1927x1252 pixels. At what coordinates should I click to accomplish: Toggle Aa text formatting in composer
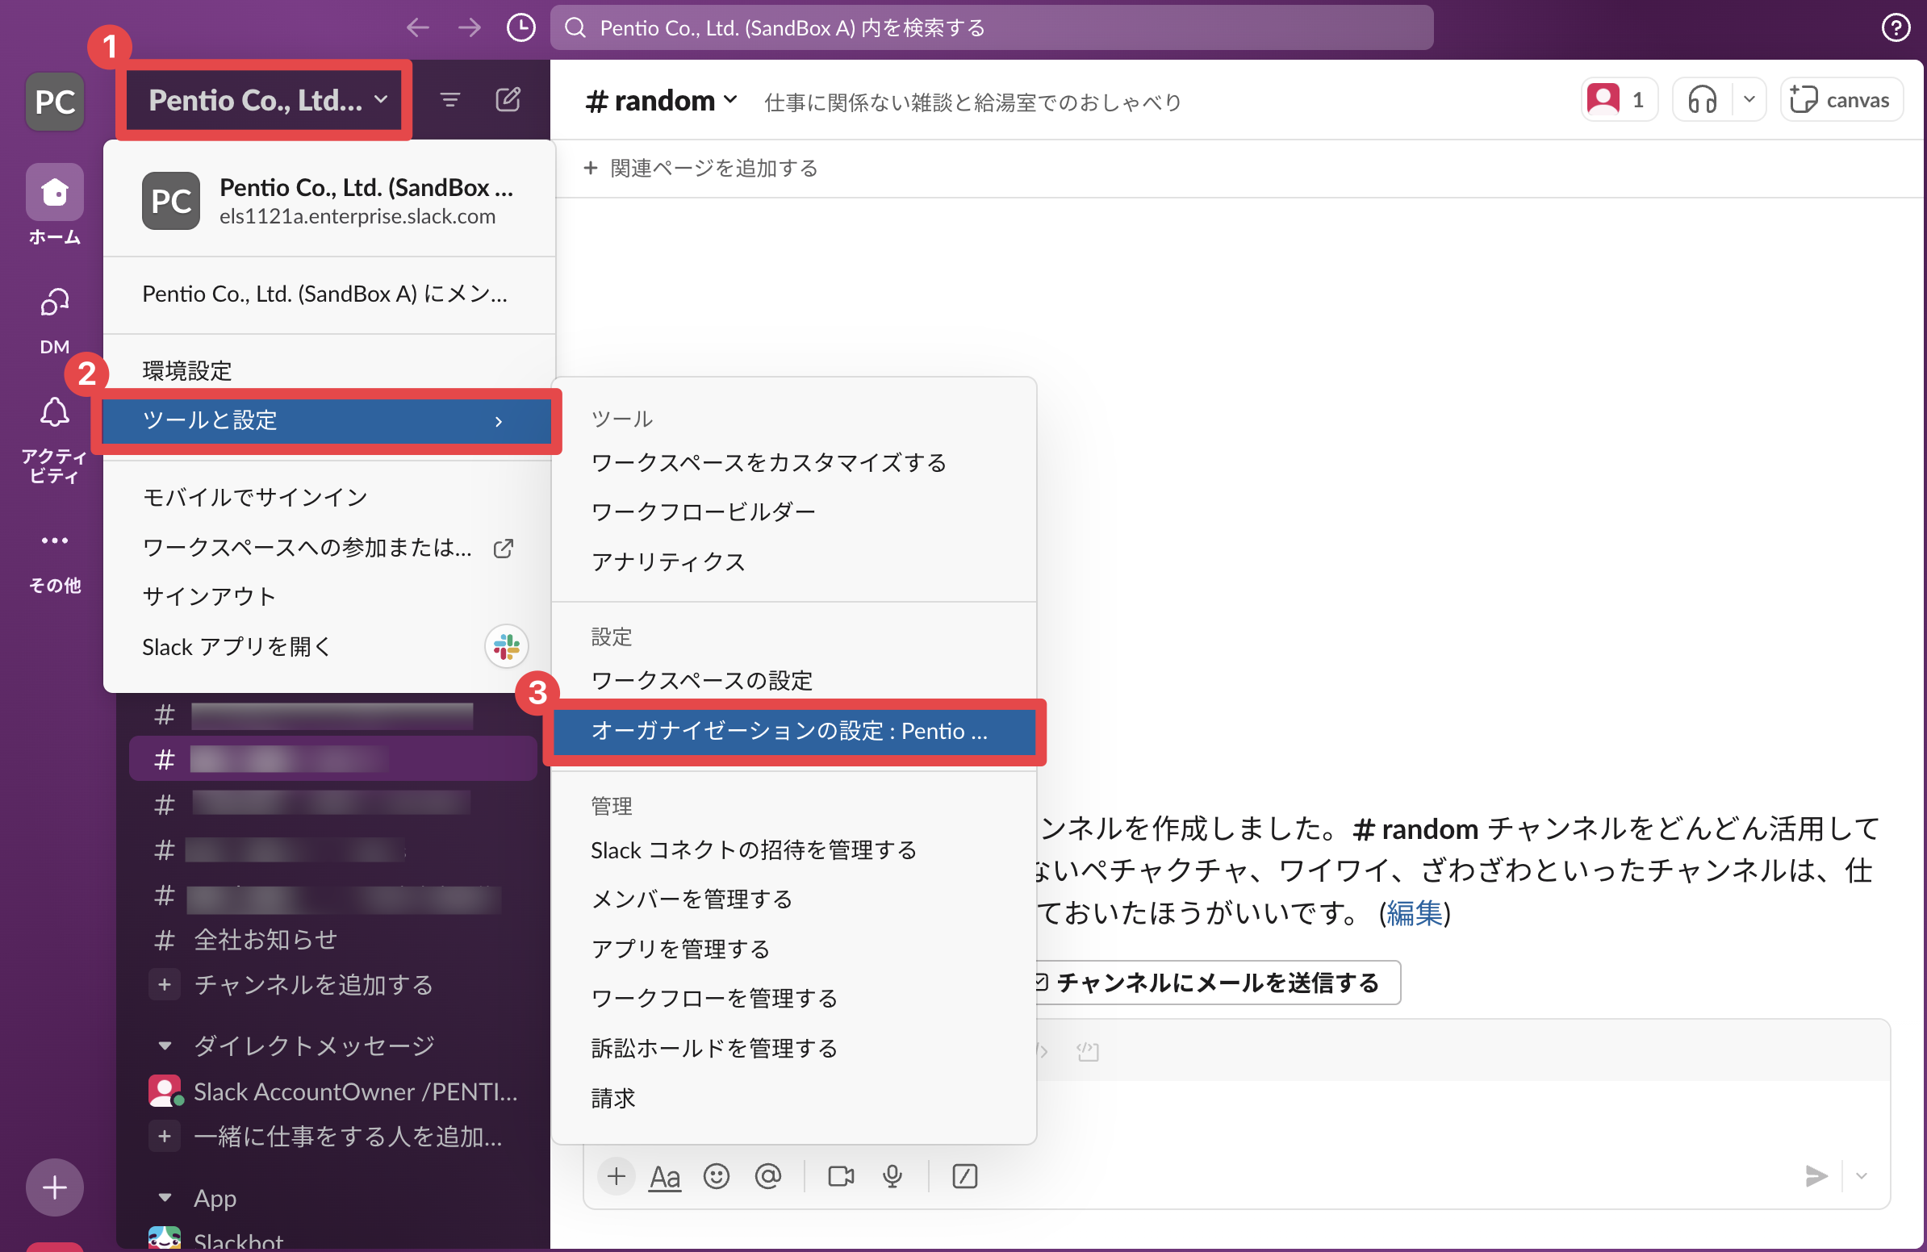(x=665, y=1176)
